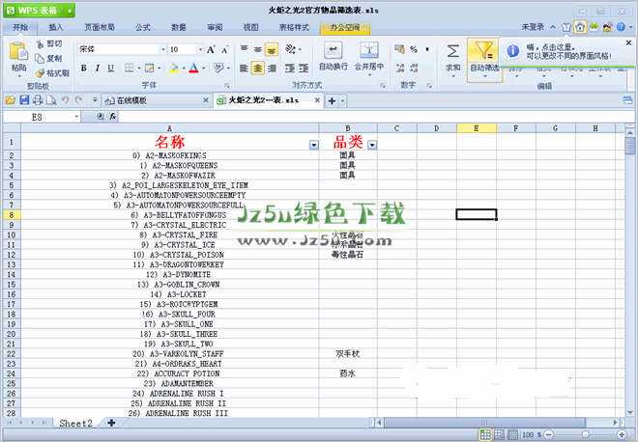Increase decimal places icon
This screenshot has width=638, height=442.
pos(400,68)
